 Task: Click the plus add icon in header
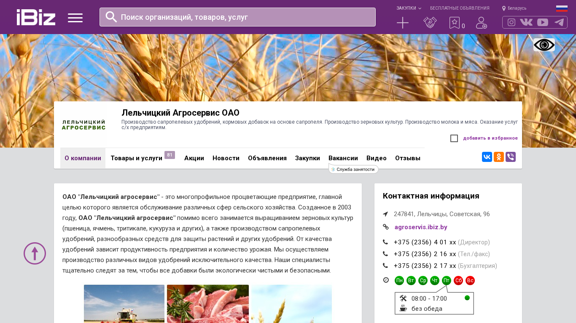click(x=403, y=23)
